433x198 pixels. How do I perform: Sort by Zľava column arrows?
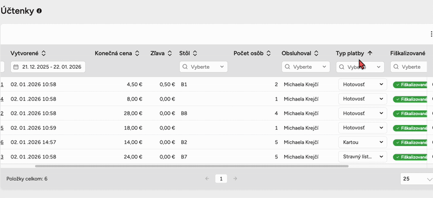170,54
